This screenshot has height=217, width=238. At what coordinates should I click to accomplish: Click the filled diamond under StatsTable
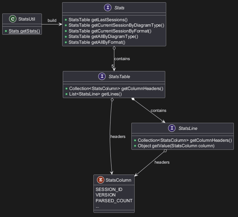(x=133, y=100)
